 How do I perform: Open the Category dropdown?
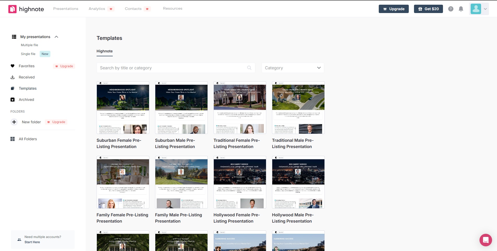[293, 68]
